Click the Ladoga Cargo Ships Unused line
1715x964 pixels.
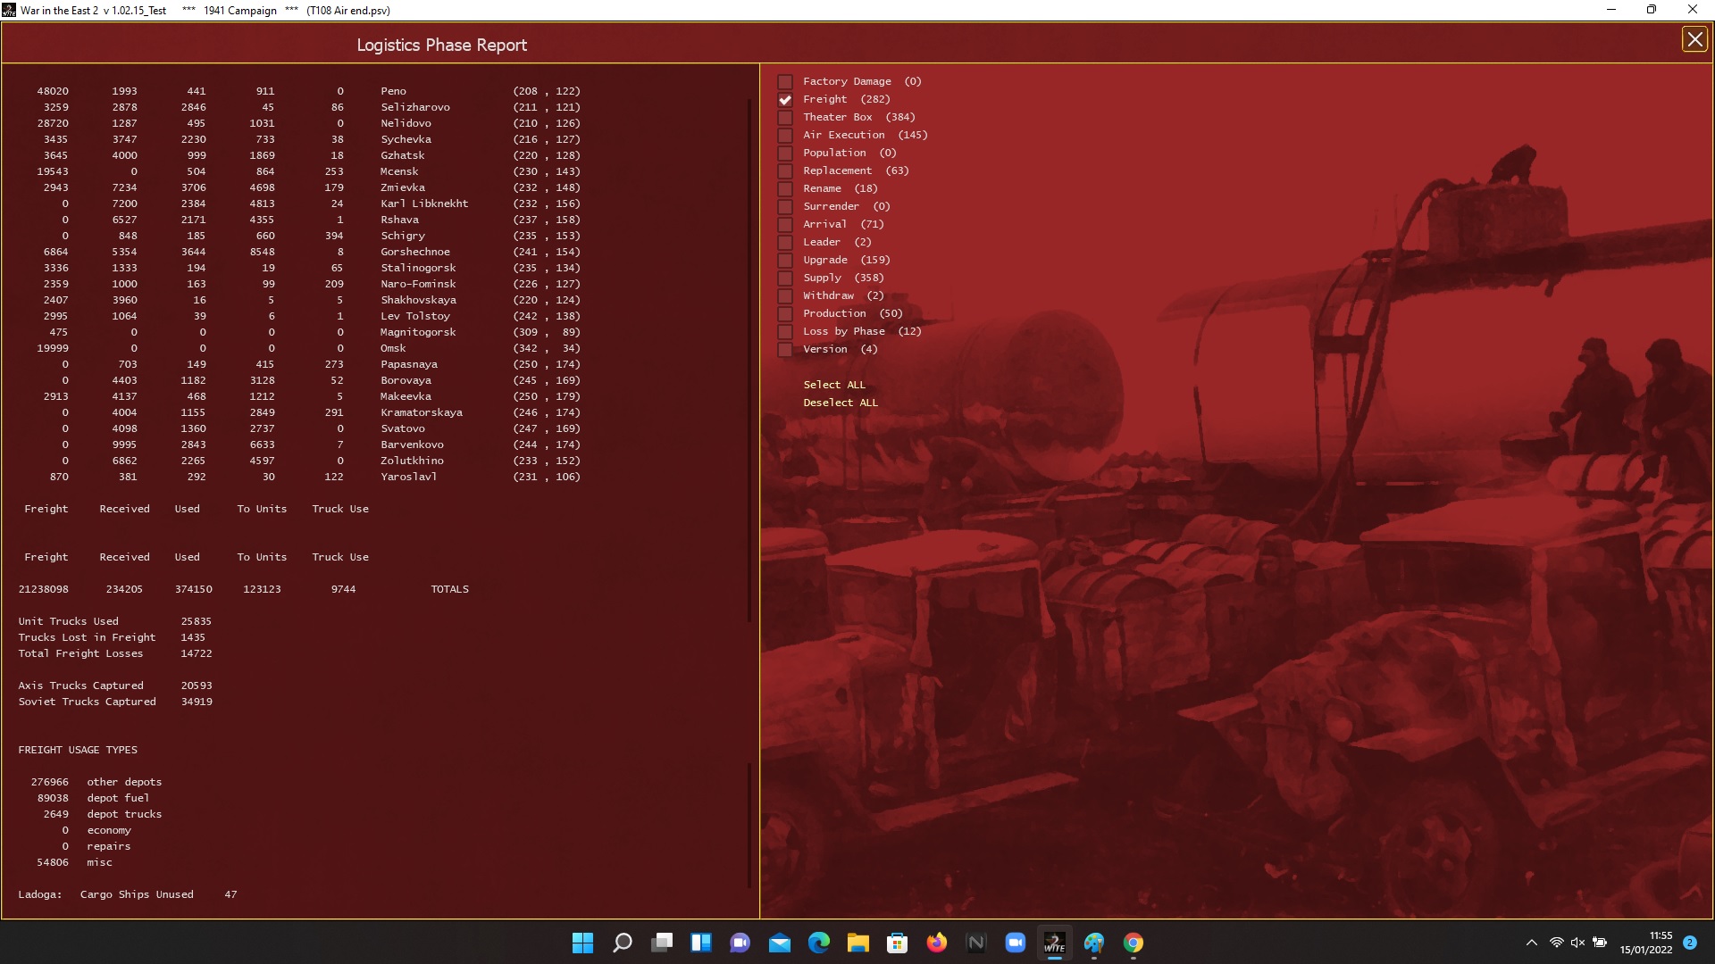click(x=128, y=894)
